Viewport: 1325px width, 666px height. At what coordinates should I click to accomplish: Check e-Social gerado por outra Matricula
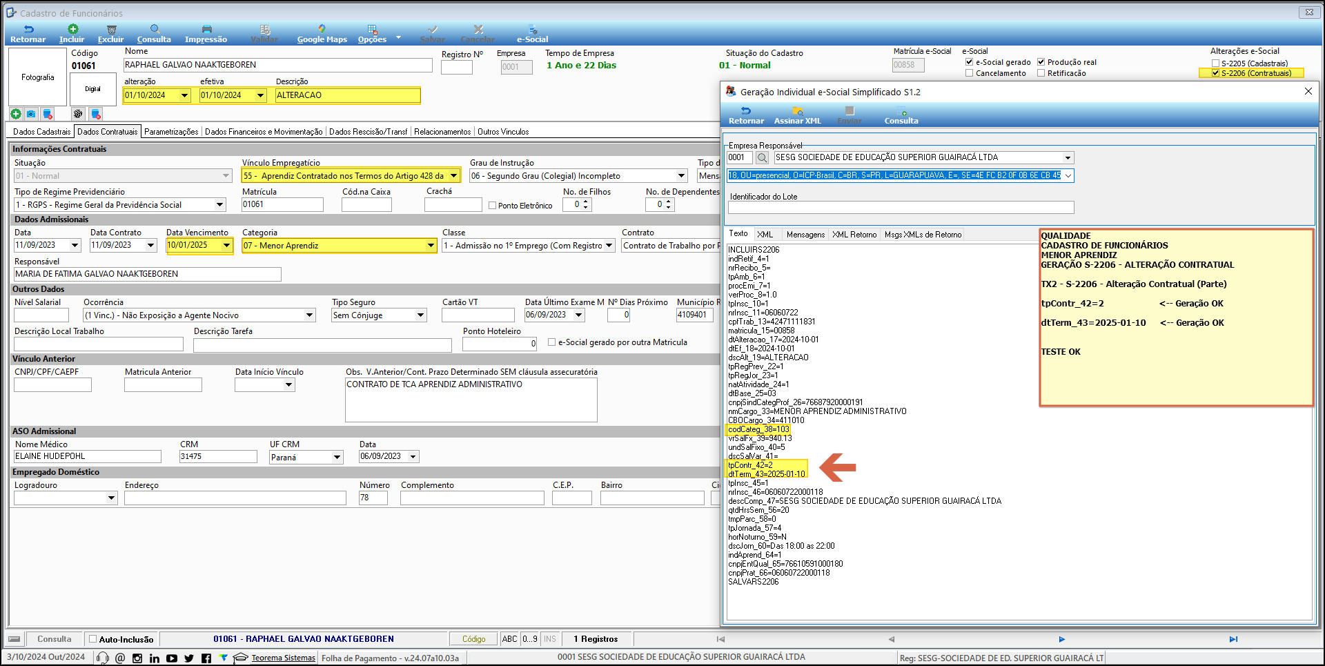point(551,342)
